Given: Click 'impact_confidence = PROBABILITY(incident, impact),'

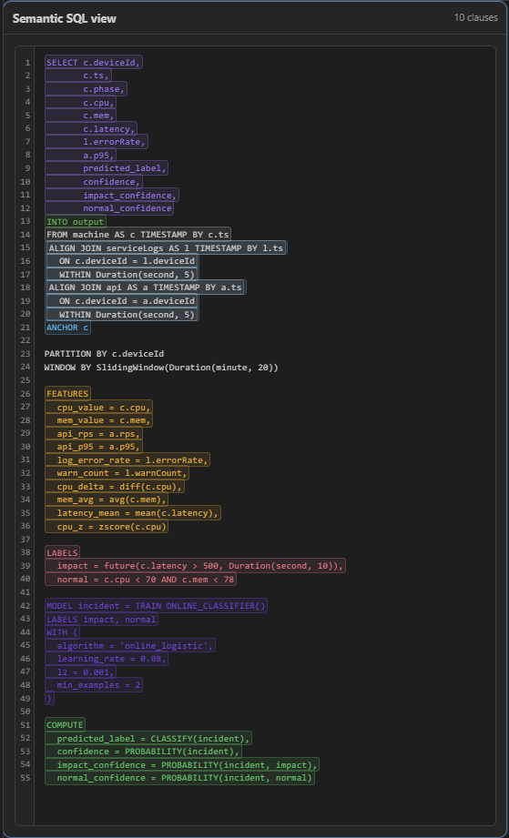Looking at the screenshot, I should click(182, 764).
